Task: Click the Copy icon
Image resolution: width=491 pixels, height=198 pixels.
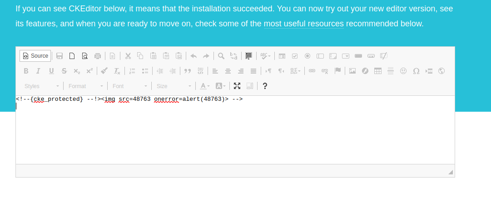Action: tap(140, 56)
